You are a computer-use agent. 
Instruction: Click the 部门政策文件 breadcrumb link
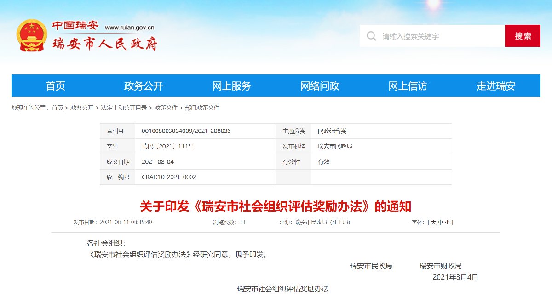202,108
